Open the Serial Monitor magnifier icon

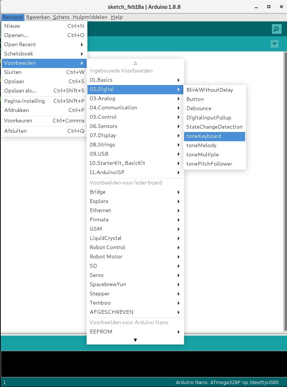click(x=276, y=29)
